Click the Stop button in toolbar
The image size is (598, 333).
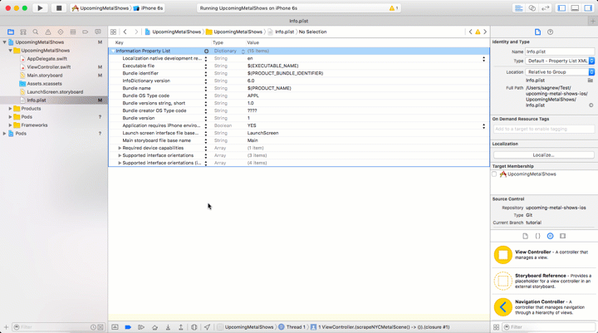[59, 8]
